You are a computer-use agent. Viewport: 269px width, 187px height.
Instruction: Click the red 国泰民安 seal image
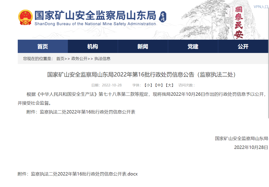click(239, 23)
